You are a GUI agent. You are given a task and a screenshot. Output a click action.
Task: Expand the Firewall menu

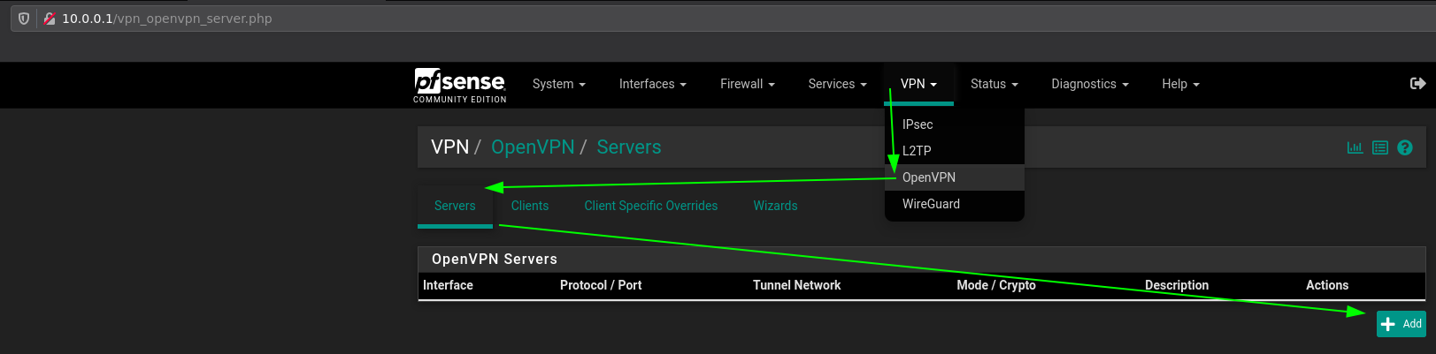[748, 84]
